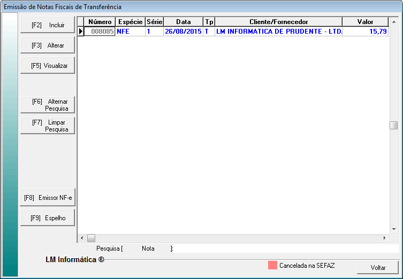Click [F6] Alternar Pesquisa button
This screenshot has width=403, height=279.
[x=48, y=105]
